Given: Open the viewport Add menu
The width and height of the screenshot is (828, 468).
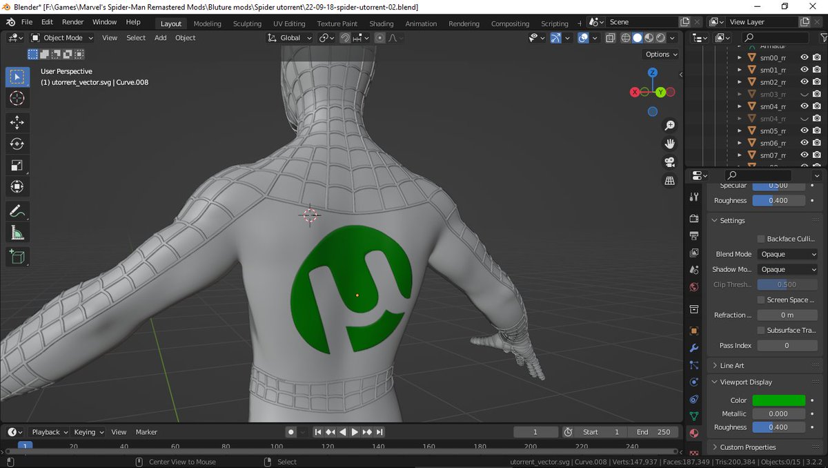Looking at the screenshot, I should click(160, 38).
